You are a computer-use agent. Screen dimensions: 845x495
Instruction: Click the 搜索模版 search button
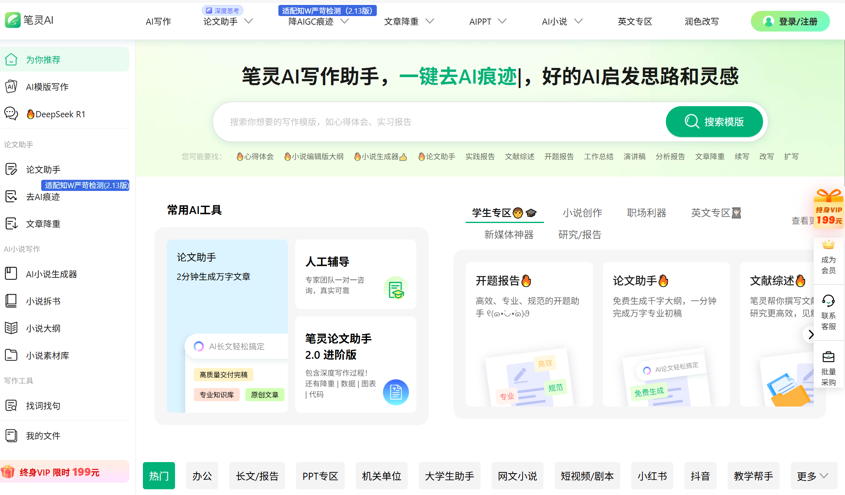(714, 122)
